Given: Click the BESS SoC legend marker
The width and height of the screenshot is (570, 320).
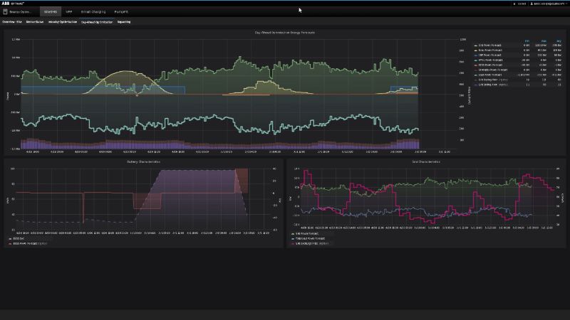Looking at the screenshot, I should tap(9, 238).
